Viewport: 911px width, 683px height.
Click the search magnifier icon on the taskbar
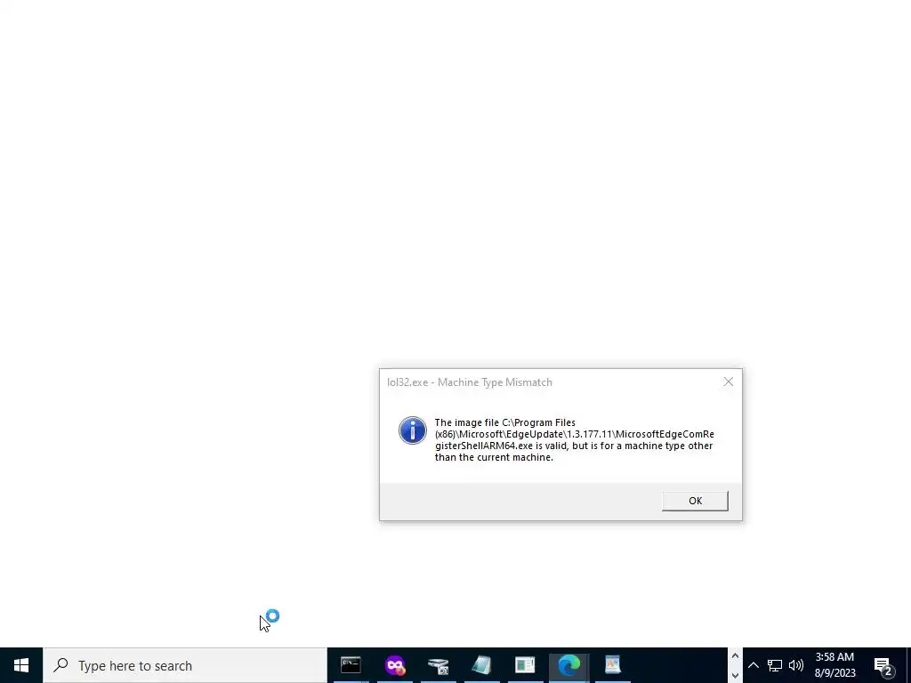(60, 665)
